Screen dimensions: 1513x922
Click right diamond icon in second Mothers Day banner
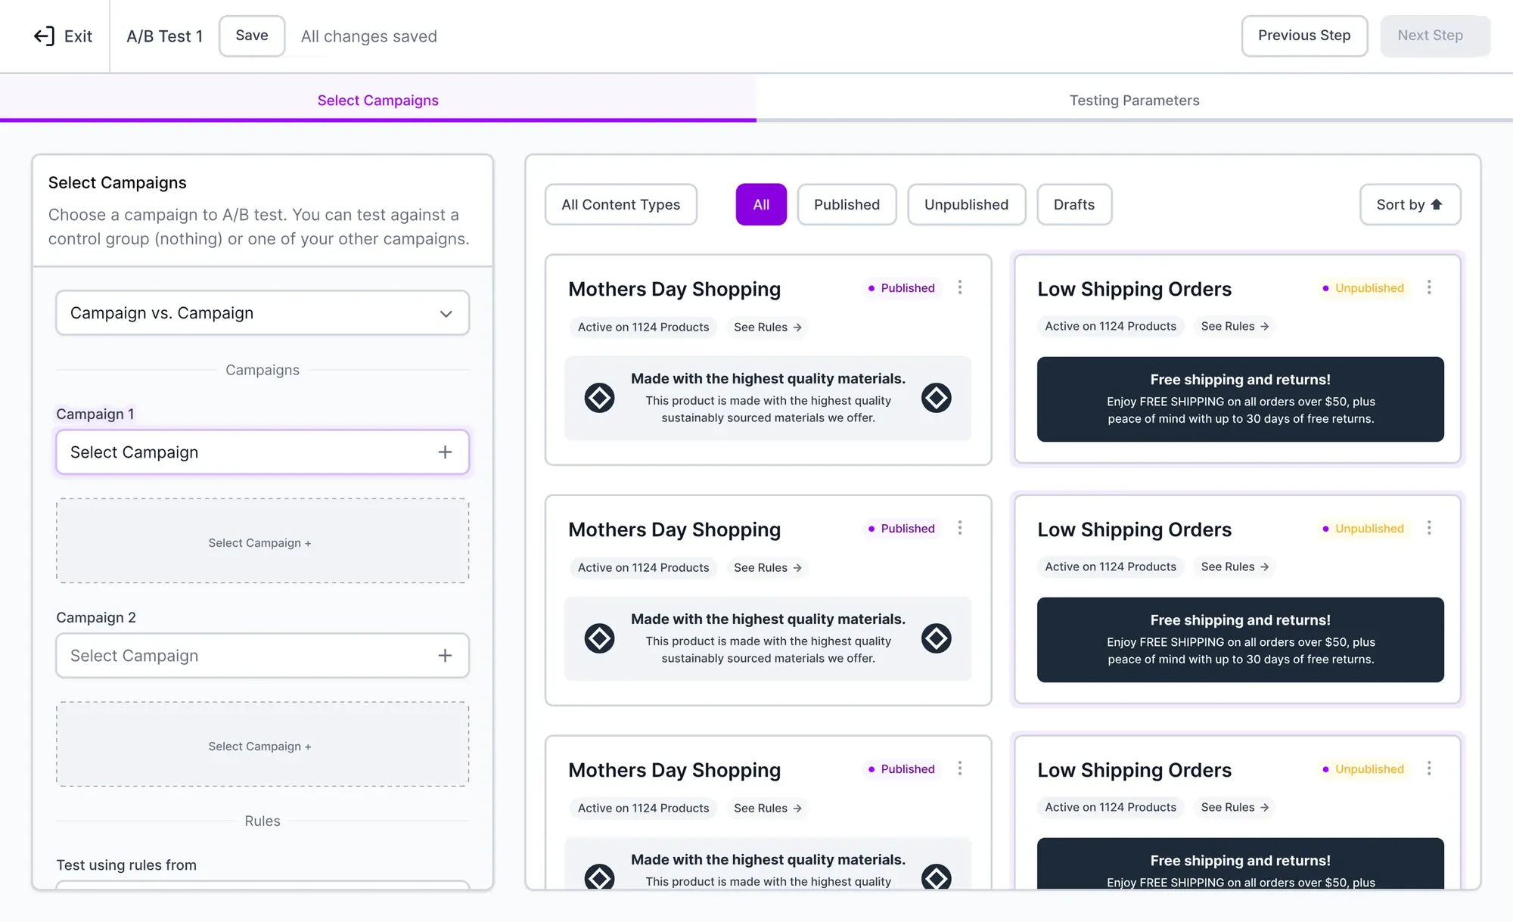pyautogui.click(x=937, y=638)
